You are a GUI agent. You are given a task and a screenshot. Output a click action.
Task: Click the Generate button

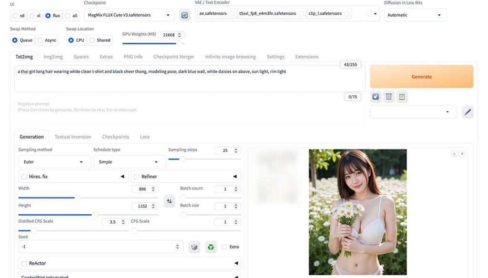[x=421, y=77]
